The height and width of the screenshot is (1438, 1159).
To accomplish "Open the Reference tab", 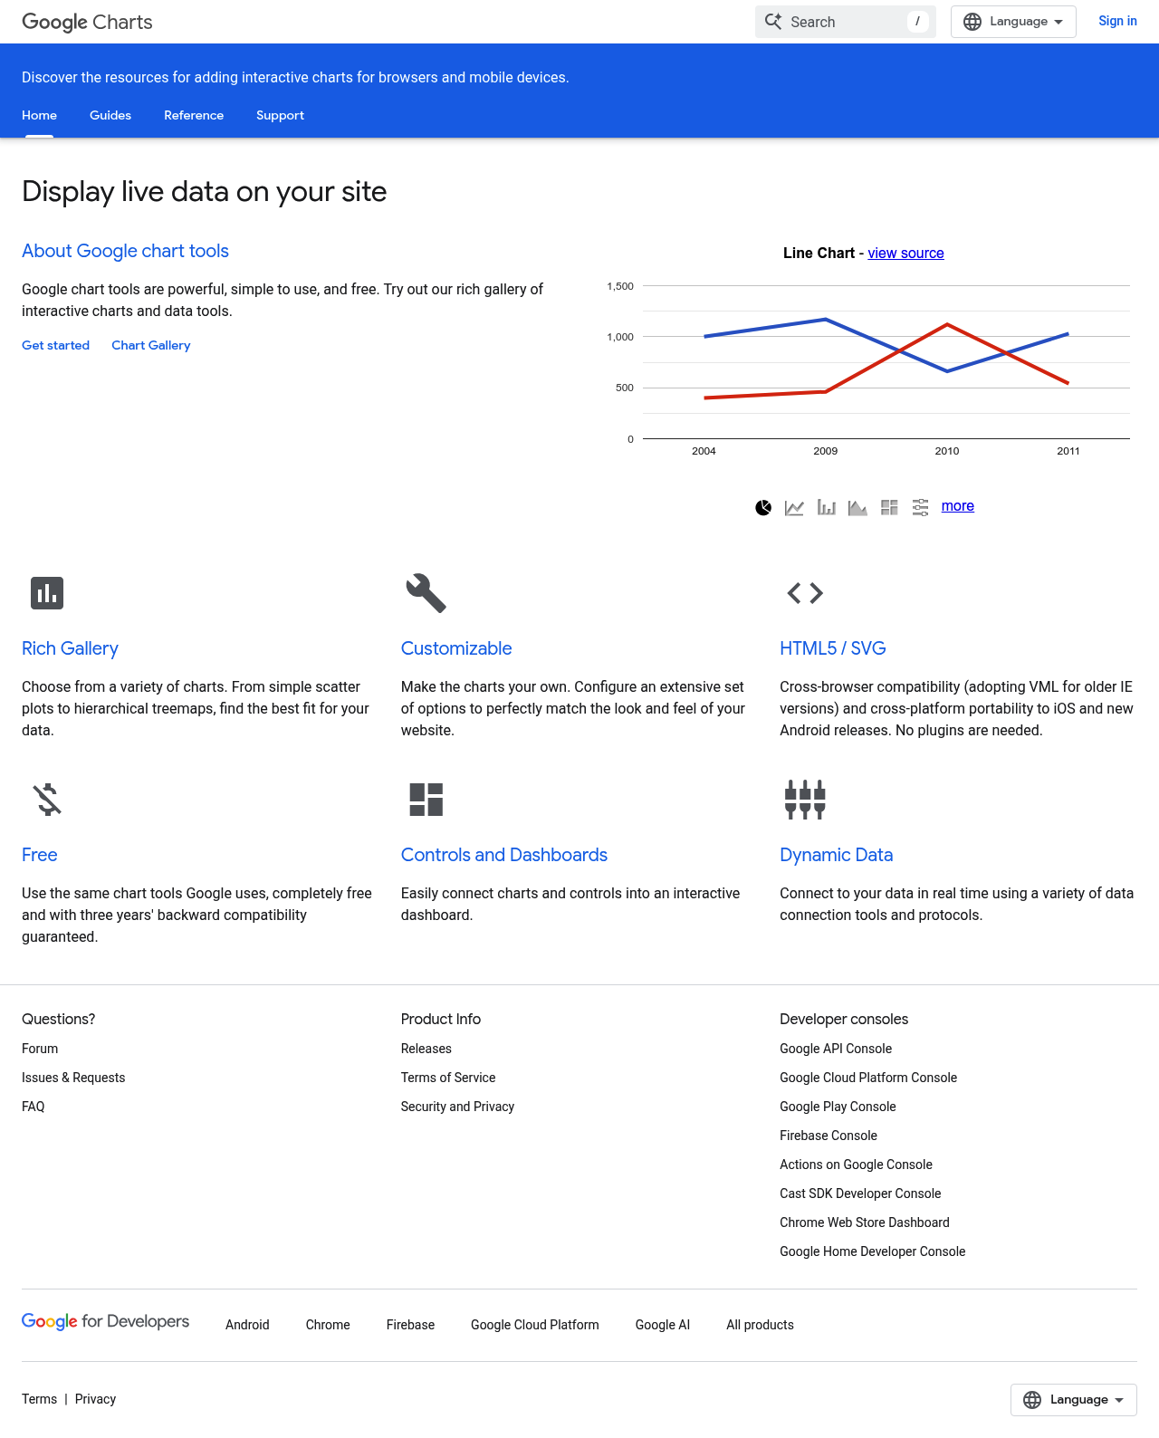I will pos(194,115).
